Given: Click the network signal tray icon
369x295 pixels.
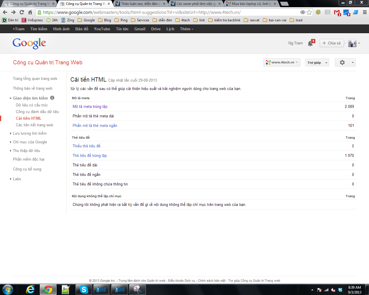Looking at the screenshot, I should [x=326, y=290].
